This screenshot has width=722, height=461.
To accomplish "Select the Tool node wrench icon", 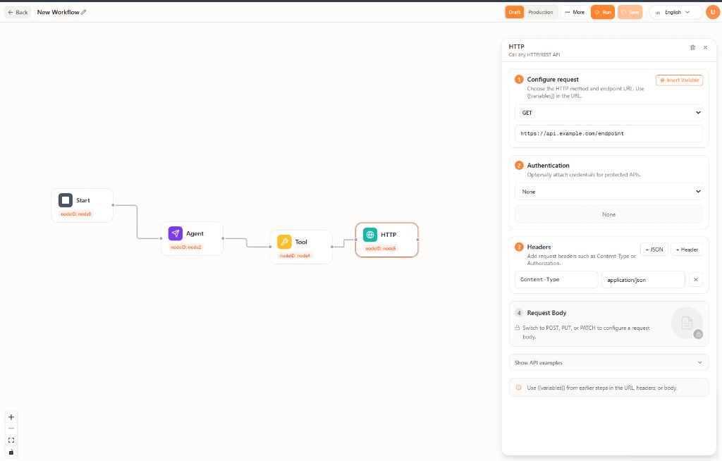I will point(284,242).
